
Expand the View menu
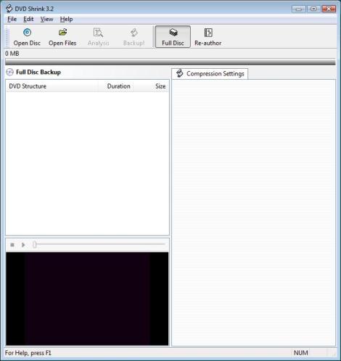click(x=46, y=19)
